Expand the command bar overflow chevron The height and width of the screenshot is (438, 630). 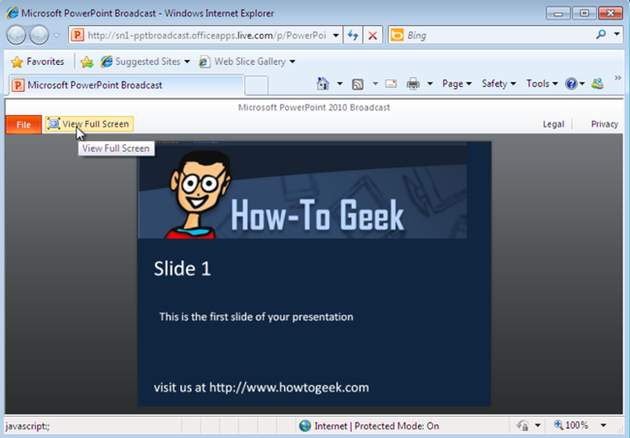click(617, 78)
